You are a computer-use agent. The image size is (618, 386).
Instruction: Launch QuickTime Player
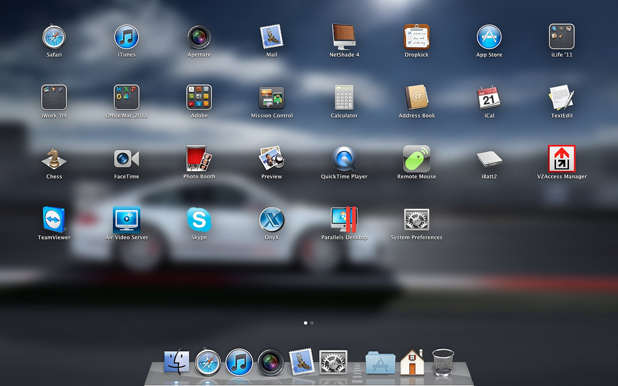[x=344, y=159]
